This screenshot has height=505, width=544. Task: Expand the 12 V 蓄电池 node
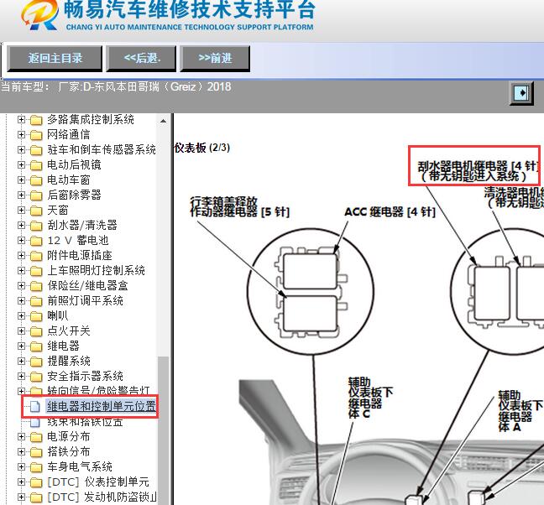21,240
